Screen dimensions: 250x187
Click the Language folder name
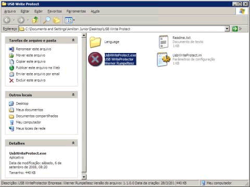click(x=112, y=42)
